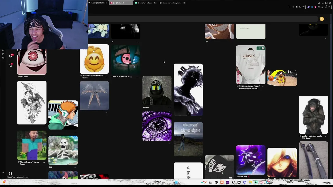
Task: Open the downloads icon in browser toolbar
Action: 326,7
